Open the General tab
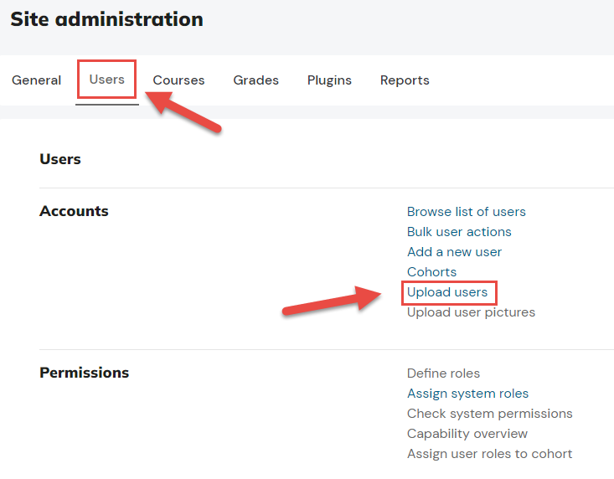The image size is (614, 479). click(36, 80)
